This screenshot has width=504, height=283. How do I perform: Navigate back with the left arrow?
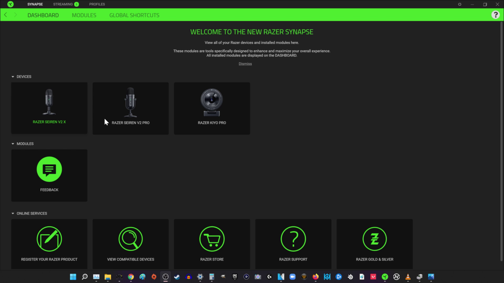6,15
